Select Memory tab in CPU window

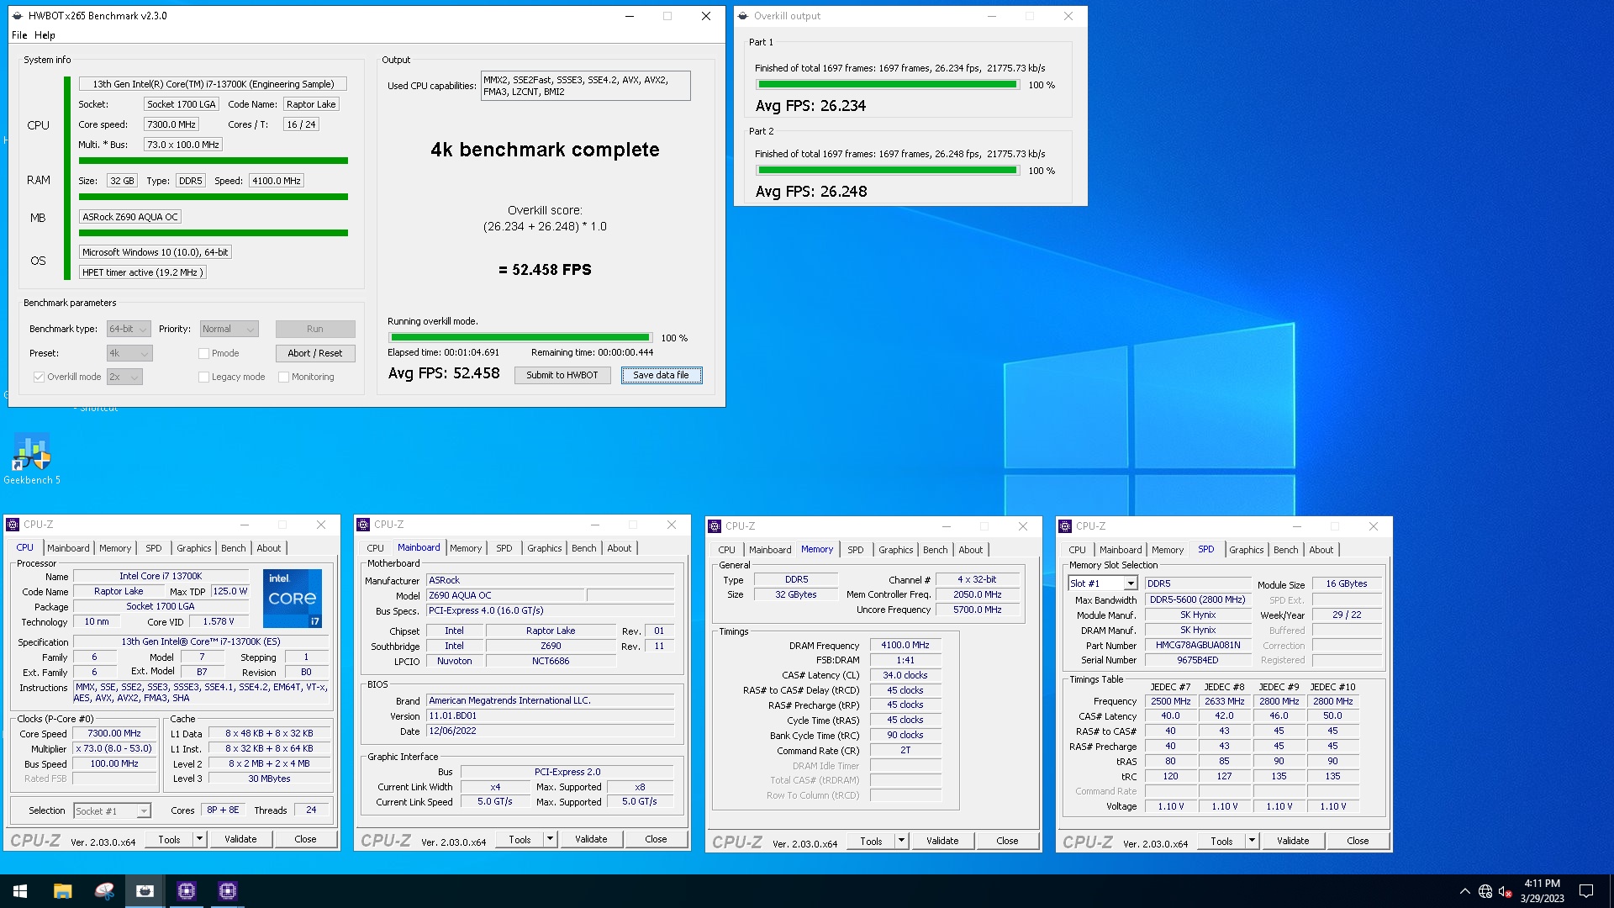pos(115,548)
